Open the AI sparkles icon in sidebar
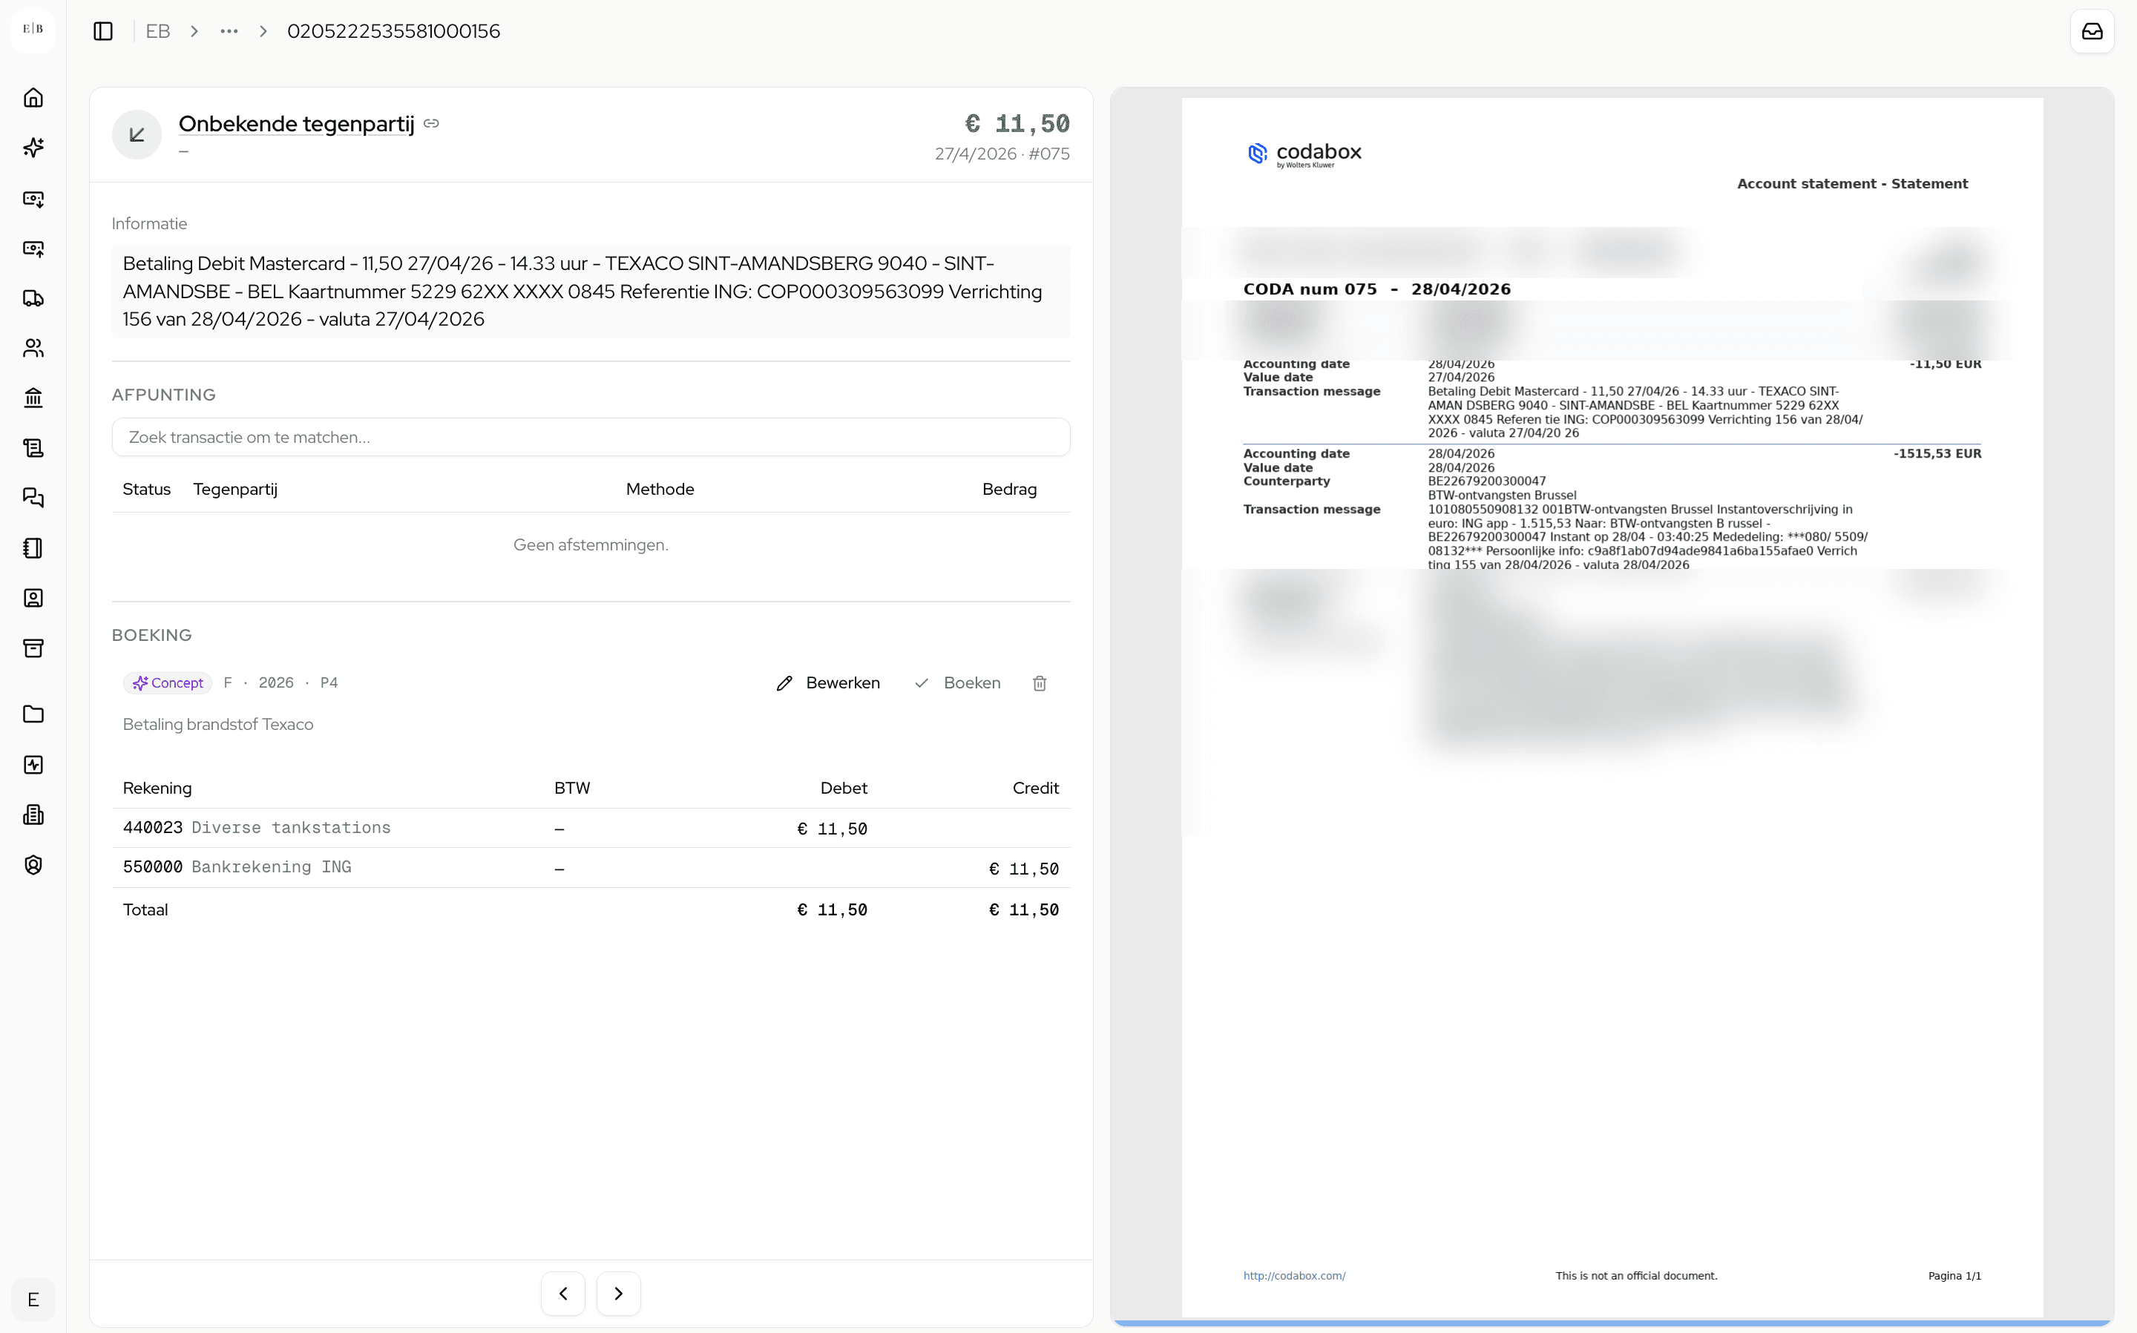The height and width of the screenshot is (1333, 2137). click(x=33, y=147)
